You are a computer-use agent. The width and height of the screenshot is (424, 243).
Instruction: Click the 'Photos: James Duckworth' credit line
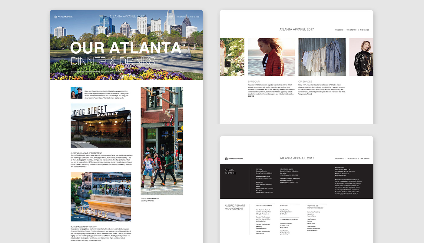(x=150, y=198)
